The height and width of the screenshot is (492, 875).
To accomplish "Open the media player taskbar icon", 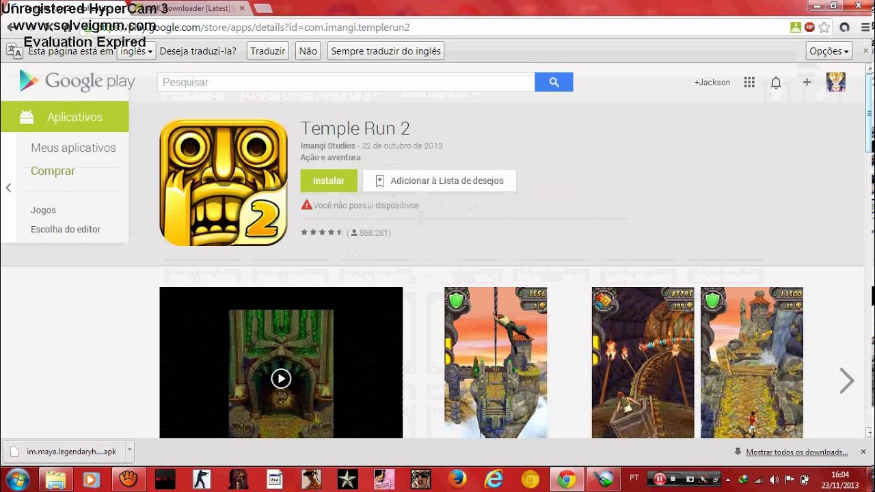I will click(x=91, y=480).
